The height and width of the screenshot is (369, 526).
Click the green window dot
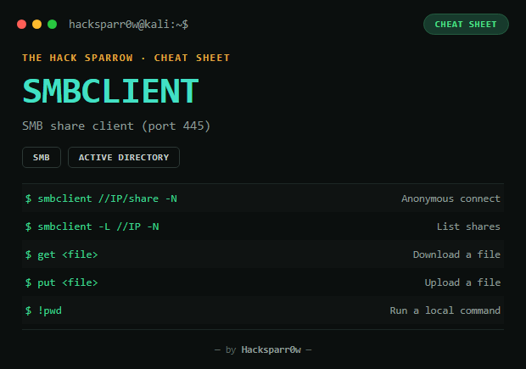point(53,24)
